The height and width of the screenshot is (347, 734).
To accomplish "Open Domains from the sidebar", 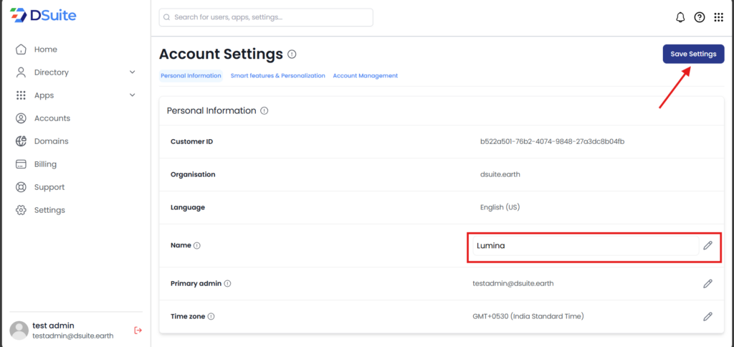I will (x=51, y=141).
